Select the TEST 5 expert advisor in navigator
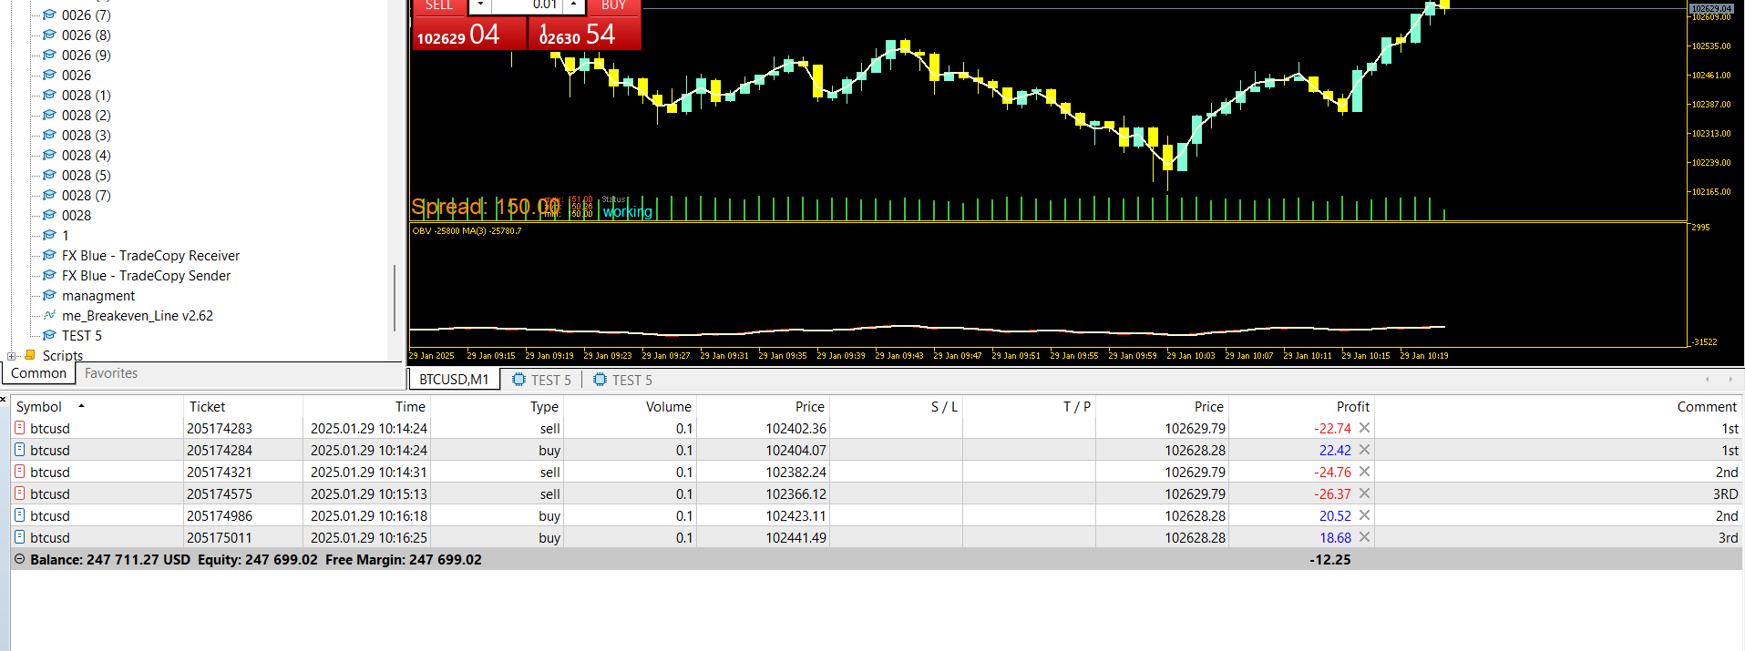 (x=82, y=336)
